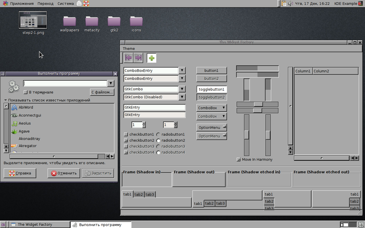Screen dimensions: 365x228
Task: Open the GtkCombo dropdown arrow
Action: pos(182,89)
